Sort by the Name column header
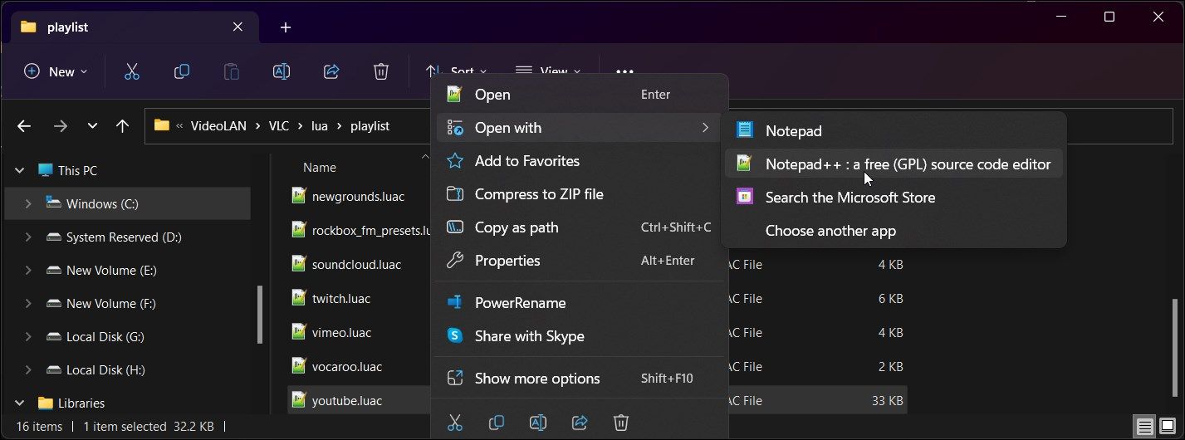This screenshot has width=1185, height=440. click(x=320, y=168)
